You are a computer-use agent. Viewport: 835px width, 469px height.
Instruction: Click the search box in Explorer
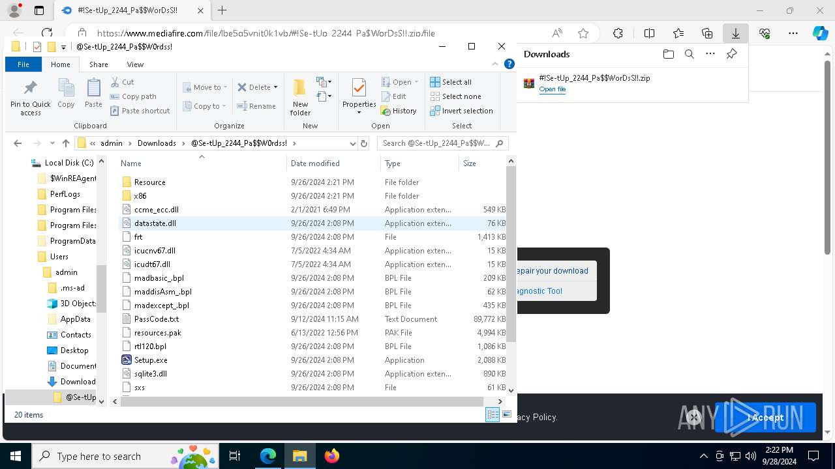coord(442,143)
